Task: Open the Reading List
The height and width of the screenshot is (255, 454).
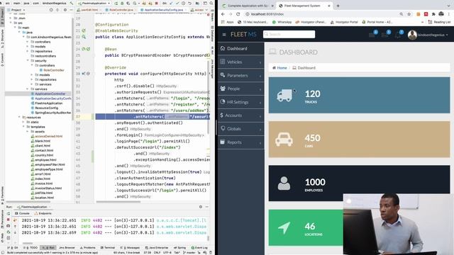Action: pos(439,22)
